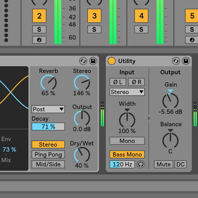The width and height of the screenshot is (198, 198).
Task: Click Utility's hot-swap preset icon
Action: (x=176, y=61)
